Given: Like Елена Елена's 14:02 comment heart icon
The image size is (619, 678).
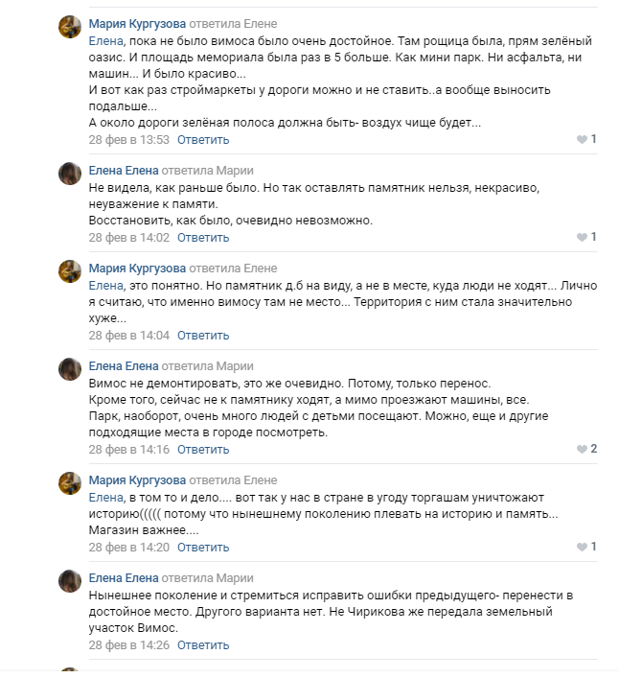Looking at the screenshot, I should (582, 237).
